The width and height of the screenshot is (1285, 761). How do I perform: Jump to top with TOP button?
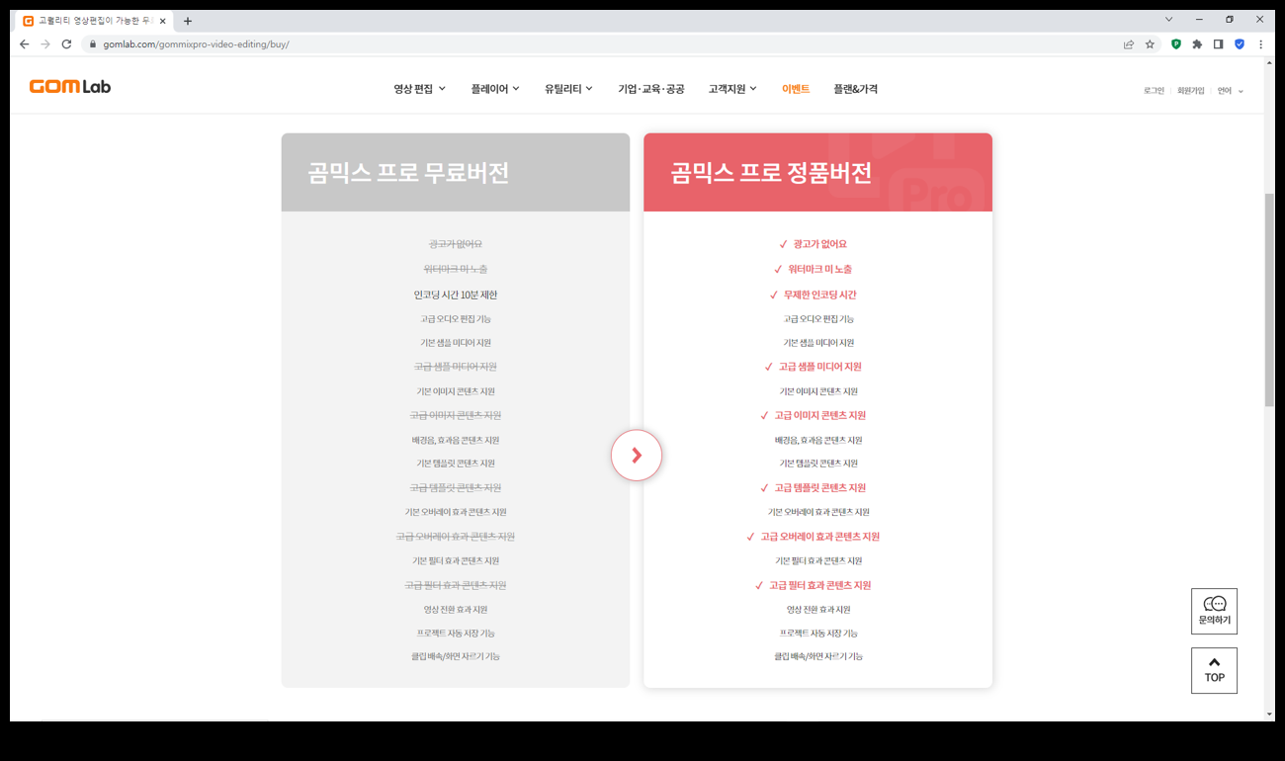(x=1214, y=670)
